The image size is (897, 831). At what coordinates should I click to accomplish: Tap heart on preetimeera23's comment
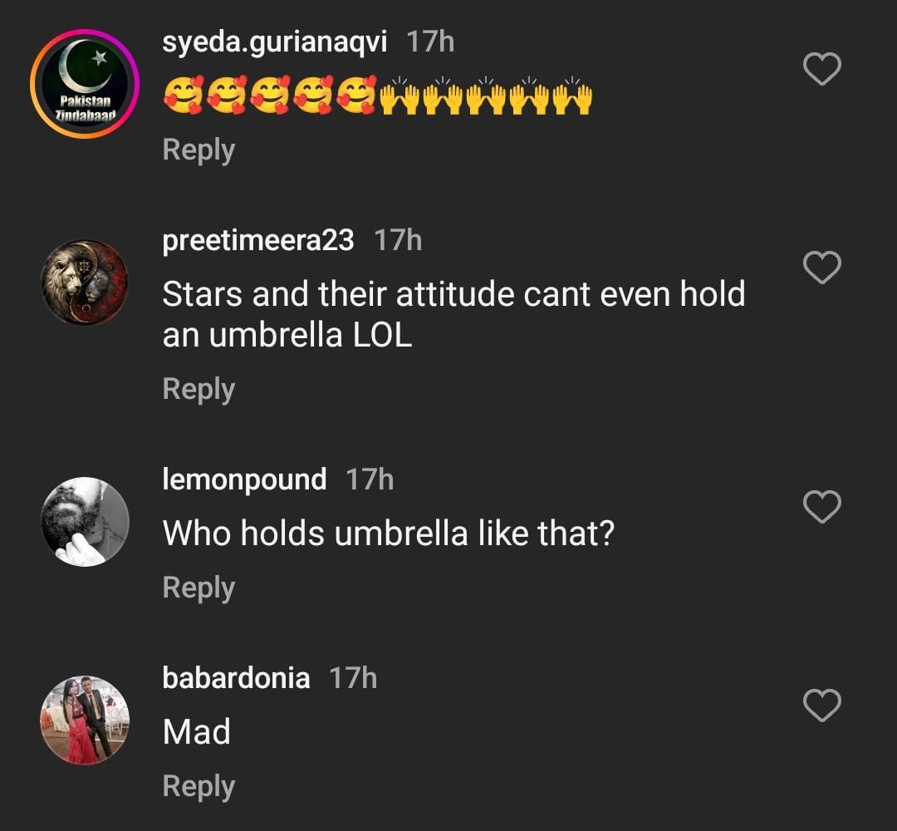click(x=822, y=268)
